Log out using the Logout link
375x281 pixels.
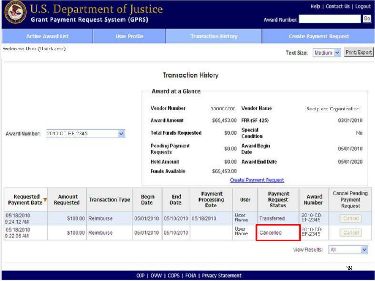pyautogui.click(x=363, y=7)
